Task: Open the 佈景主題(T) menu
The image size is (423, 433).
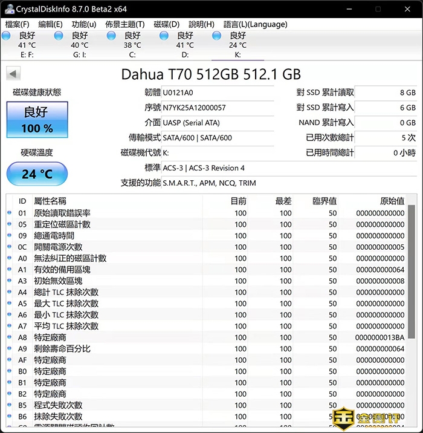Action: [x=124, y=24]
